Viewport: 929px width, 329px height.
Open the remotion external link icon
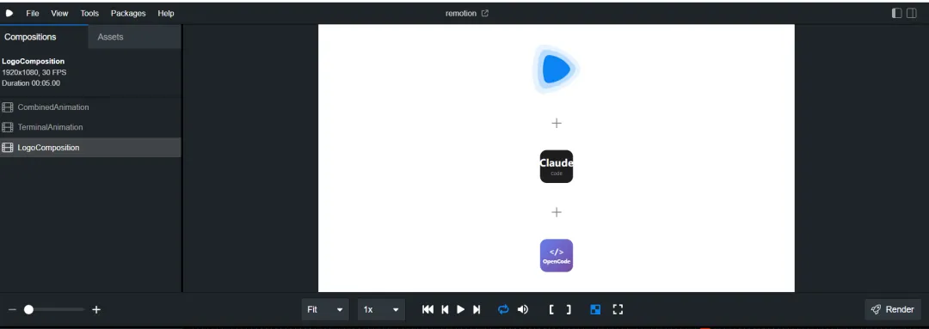pyautogui.click(x=484, y=13)
